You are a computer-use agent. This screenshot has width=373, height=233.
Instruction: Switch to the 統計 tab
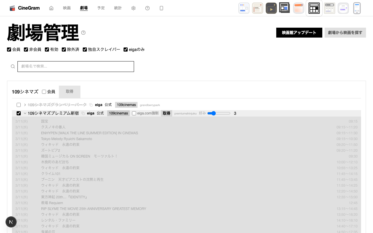click(118, 8)
